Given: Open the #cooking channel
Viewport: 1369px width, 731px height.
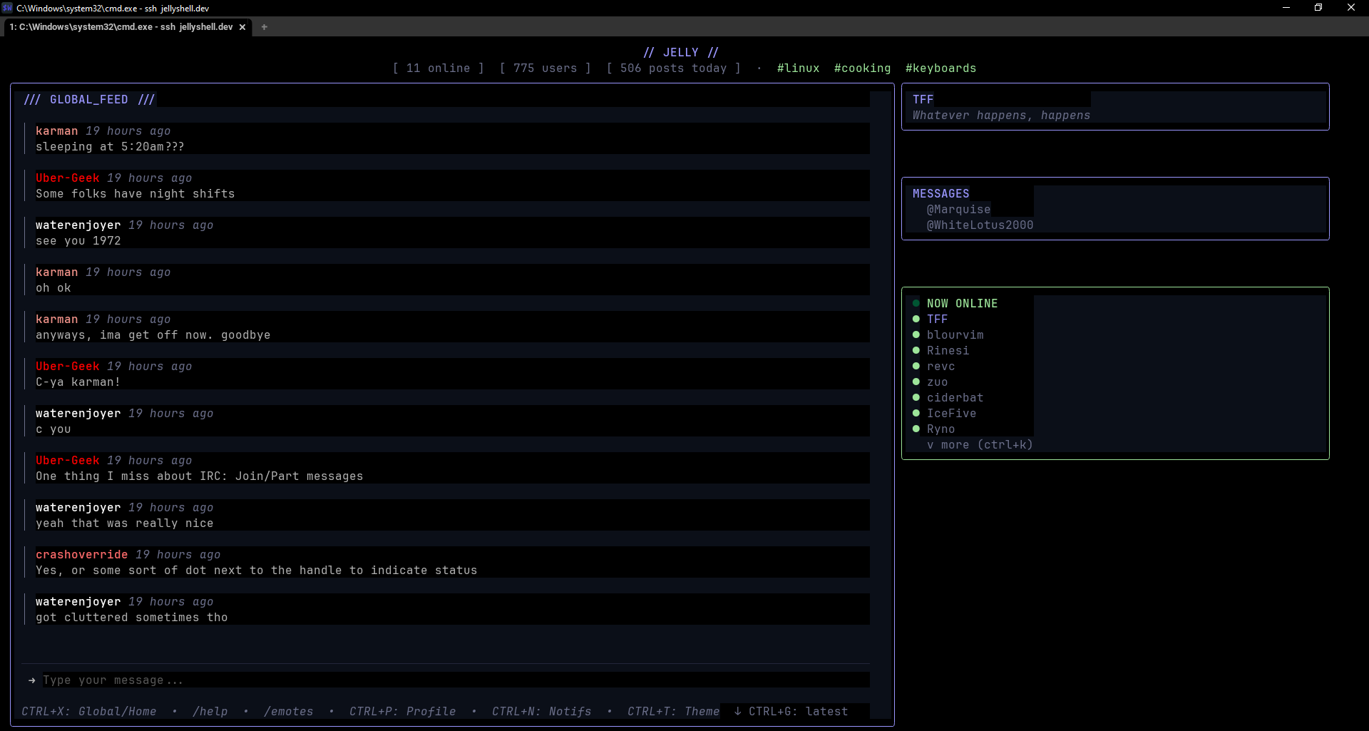Looking at the screenshot, I should tap(862, 68).
